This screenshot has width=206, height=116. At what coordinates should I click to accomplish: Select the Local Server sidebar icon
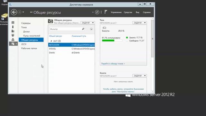tap(13, 27)
